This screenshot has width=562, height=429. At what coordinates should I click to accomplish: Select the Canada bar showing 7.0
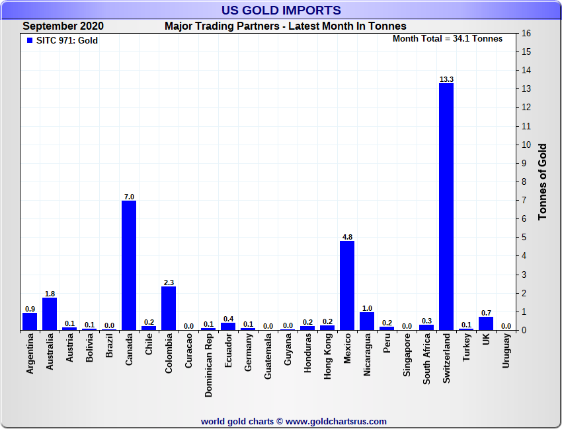(x=129, y=265)
